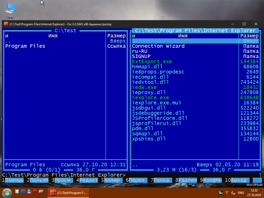The image size is (264, 198).
Task: Click the right panel 'И' sort-mode letter
Action: [134, 36]
